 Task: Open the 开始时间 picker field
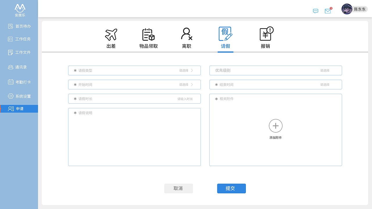click(134, 84)
